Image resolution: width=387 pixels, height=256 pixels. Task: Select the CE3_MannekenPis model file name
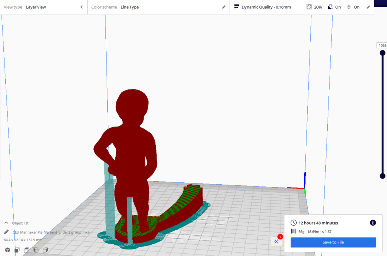[x=51, y=232]
